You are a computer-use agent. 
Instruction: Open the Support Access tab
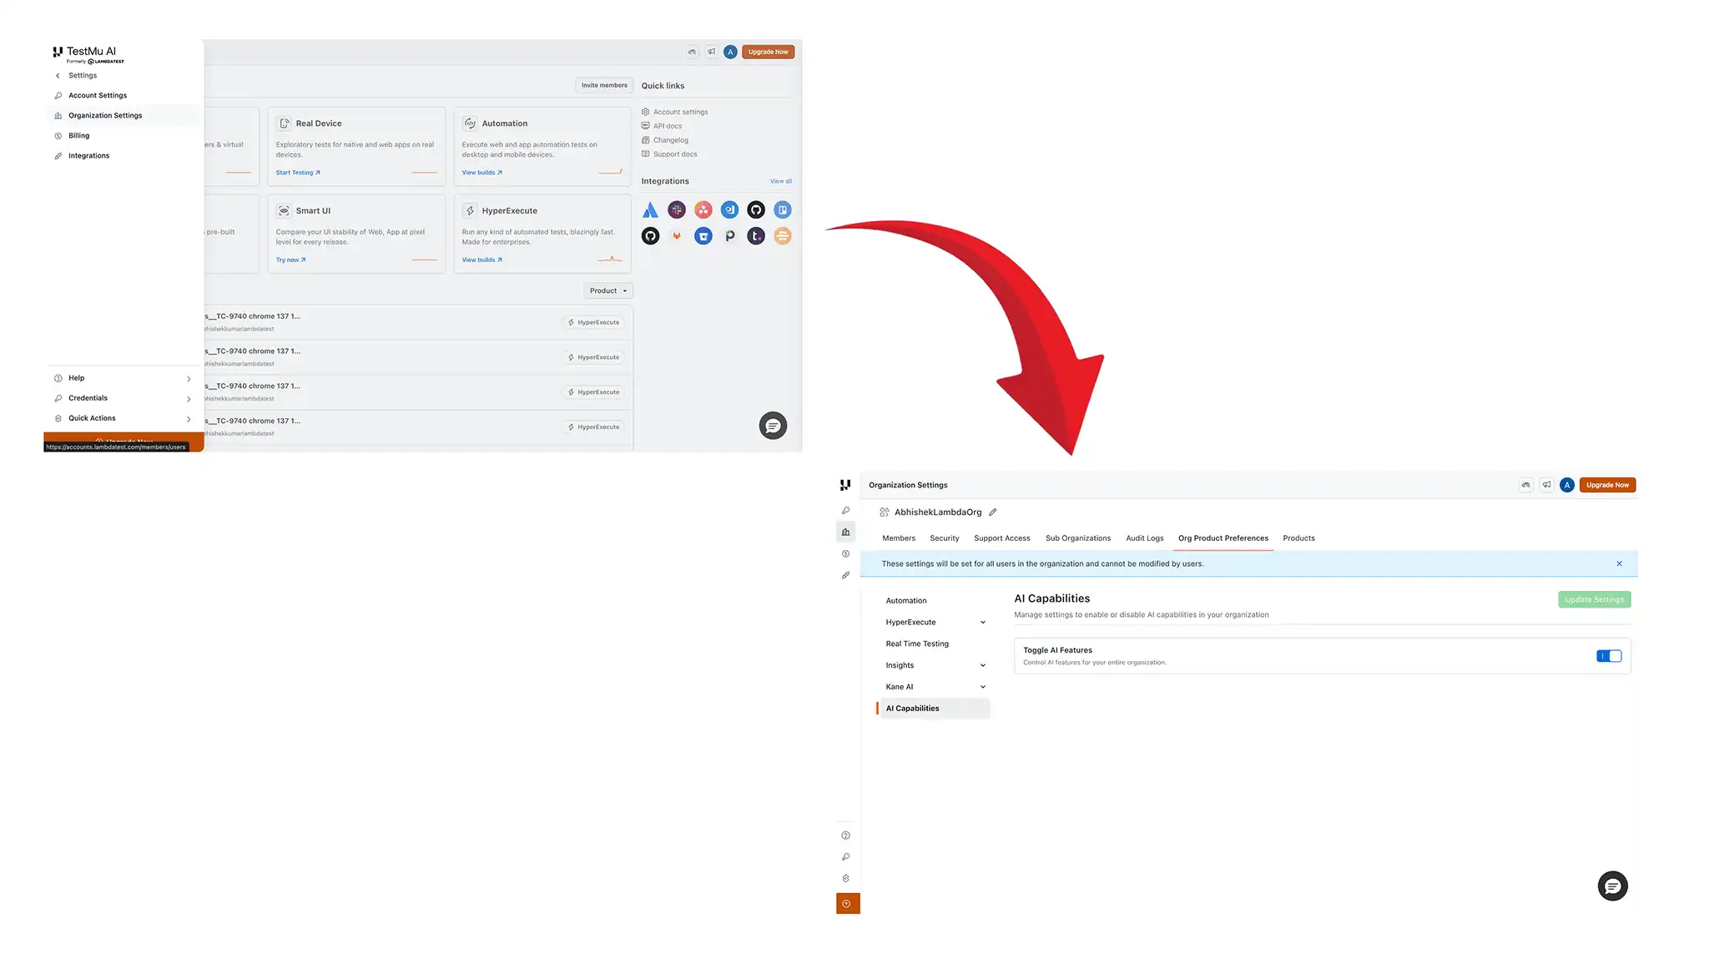pos(1002,538)
